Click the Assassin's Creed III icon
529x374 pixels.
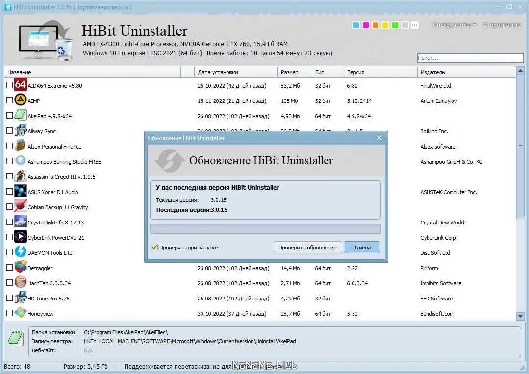(20, 175)
